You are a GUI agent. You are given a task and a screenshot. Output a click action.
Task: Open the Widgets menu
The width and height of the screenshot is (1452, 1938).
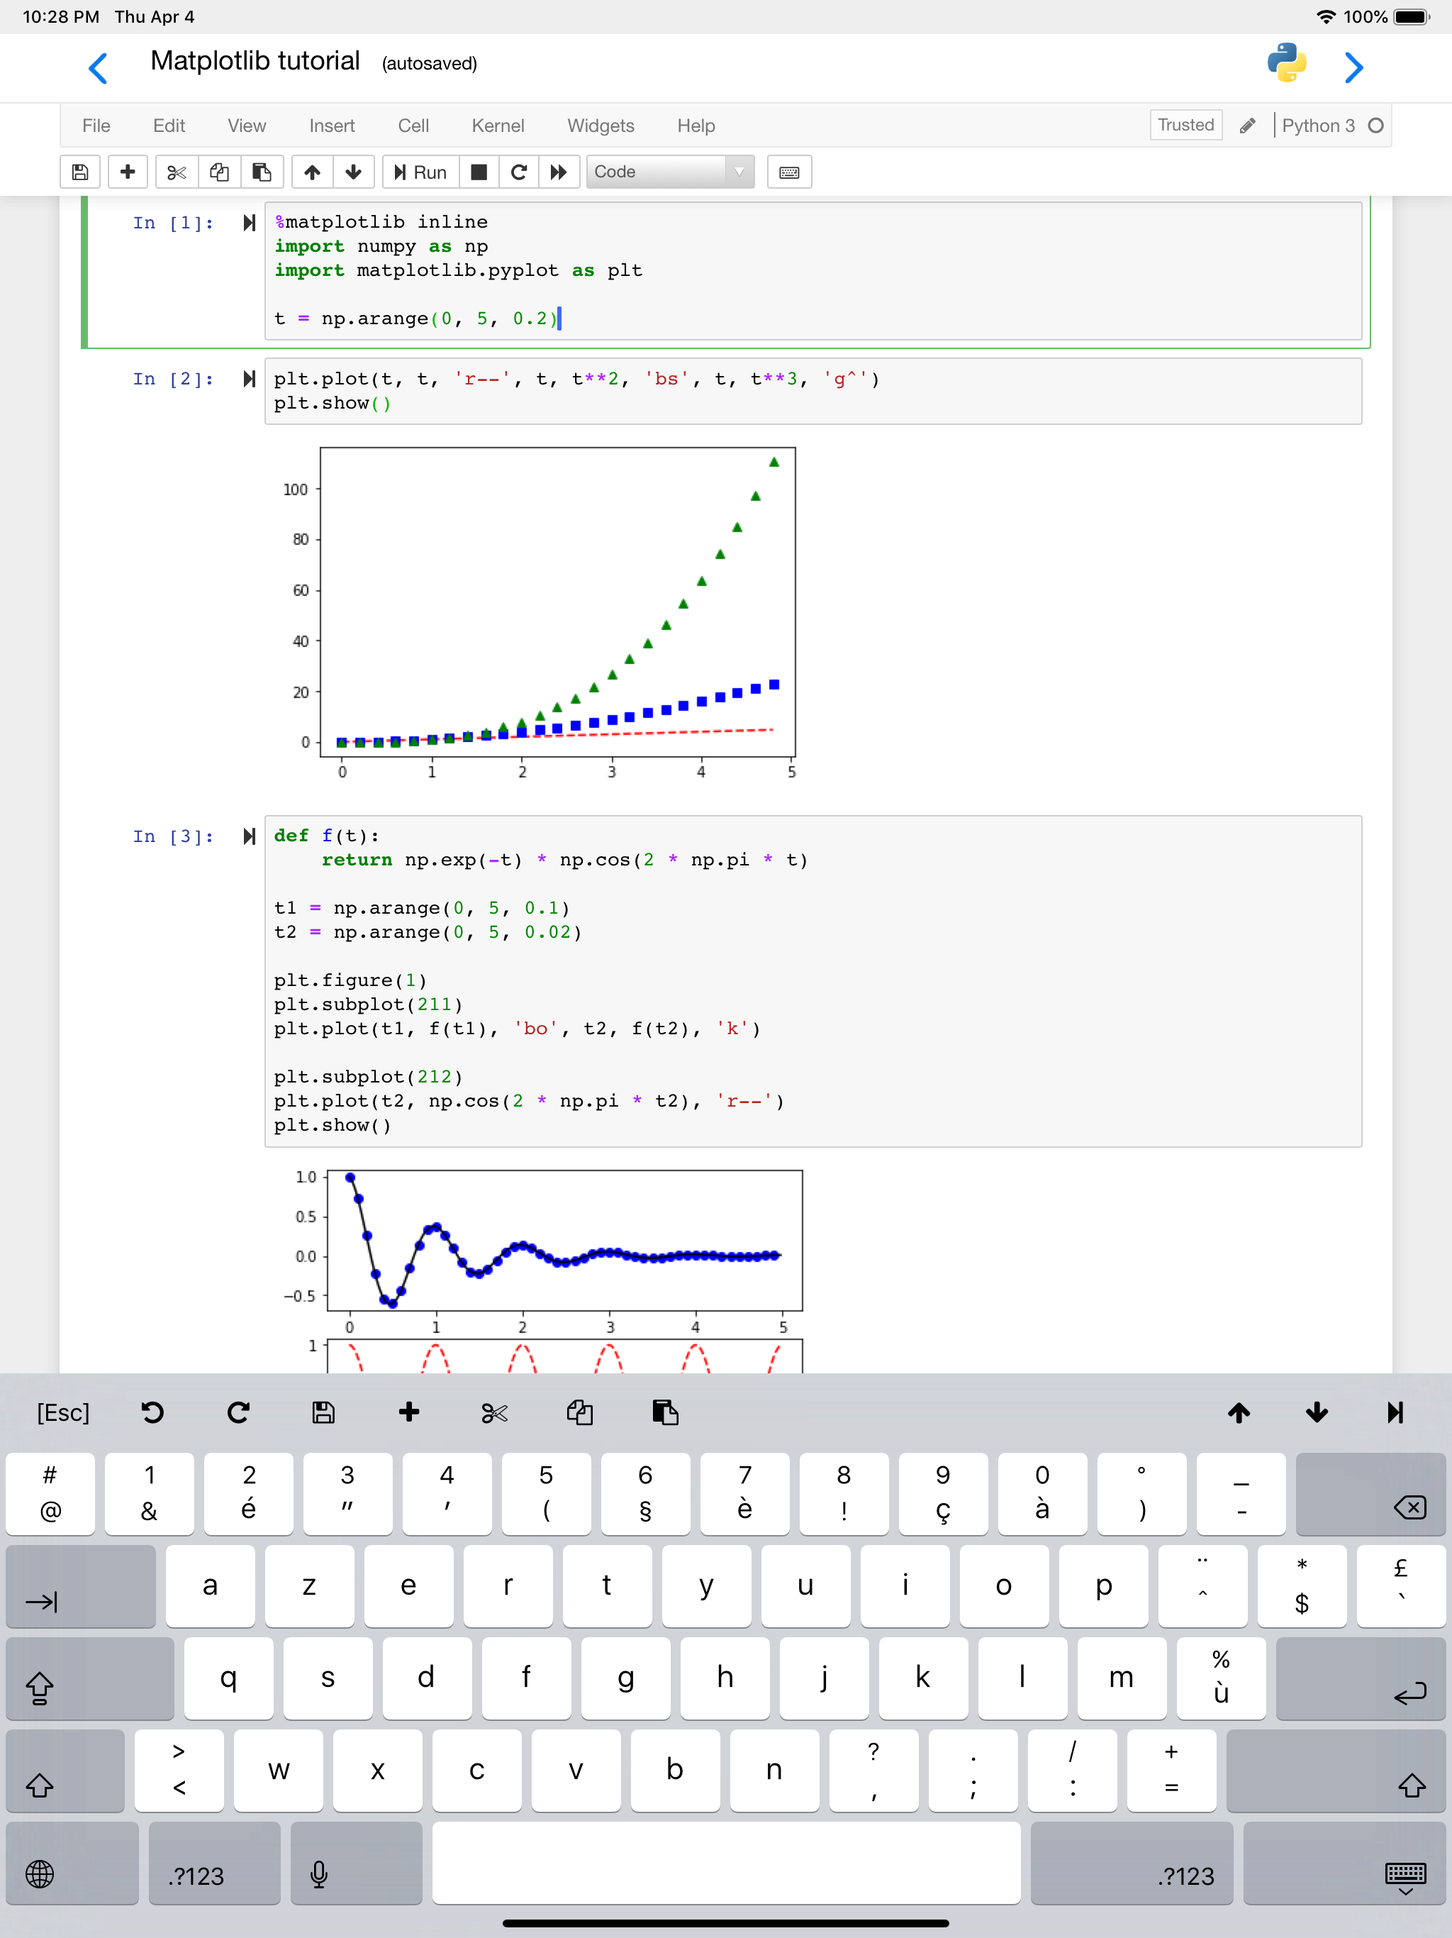coord(600,126)
